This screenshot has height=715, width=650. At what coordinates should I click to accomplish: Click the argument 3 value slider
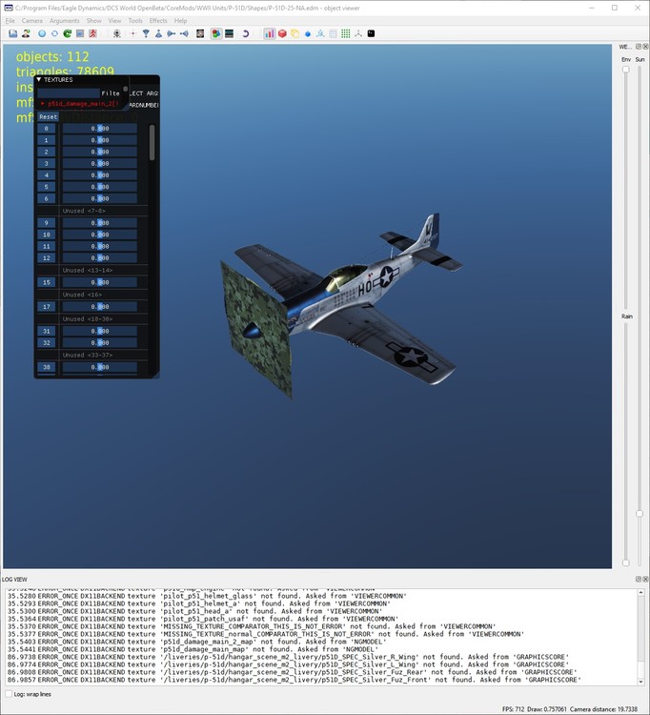pyautogui.click(x=100, y=164)
